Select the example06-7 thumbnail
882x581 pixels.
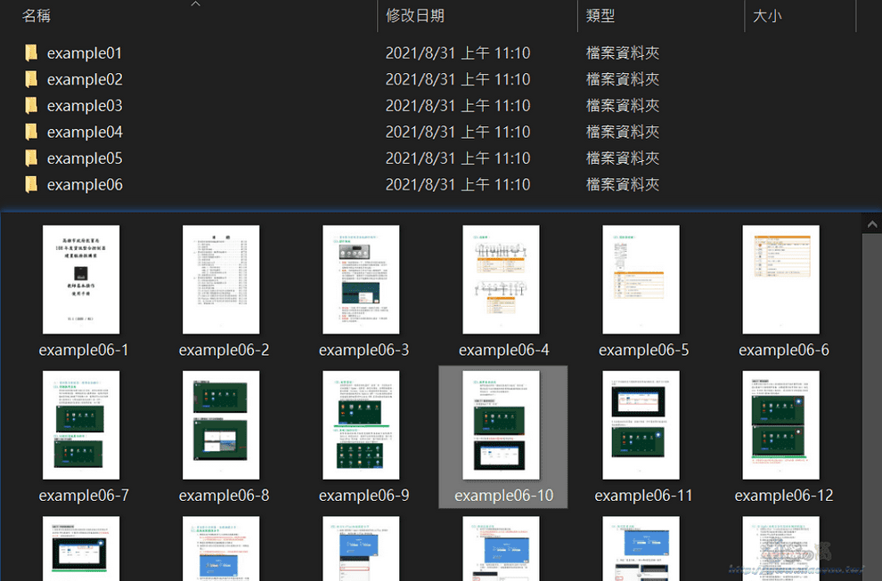81,424
